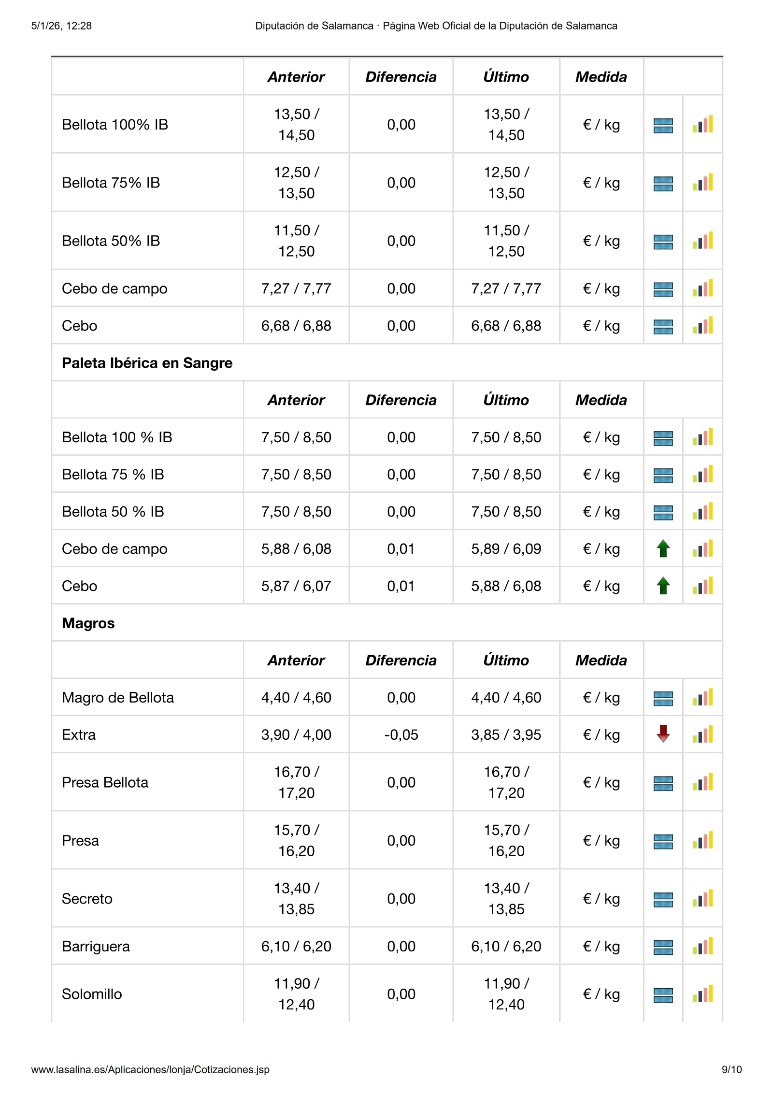Click red down arrow in Extra row
773x1094 pixels.
tap(663, 734)
